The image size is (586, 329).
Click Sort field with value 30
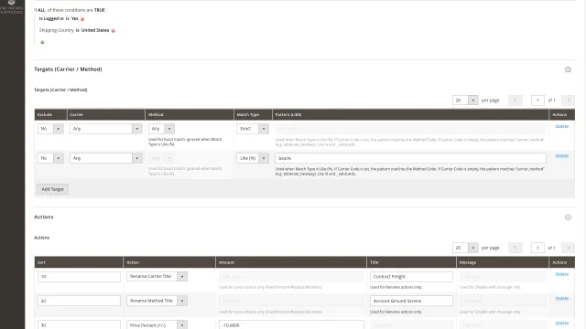79,325
